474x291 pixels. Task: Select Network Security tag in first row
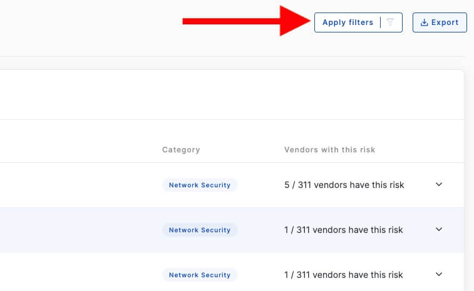200,185
